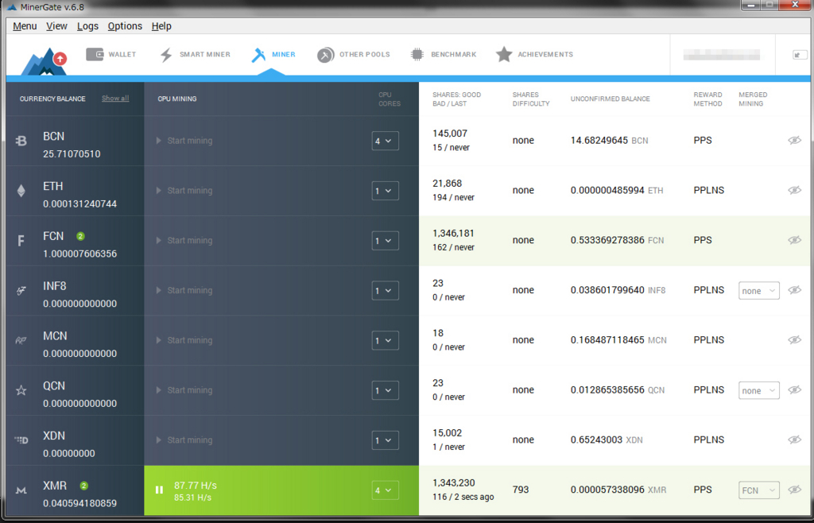Open QCN merged mining dropdown
814x523 pixels.
pyautogui.click(x=759, y=390)
